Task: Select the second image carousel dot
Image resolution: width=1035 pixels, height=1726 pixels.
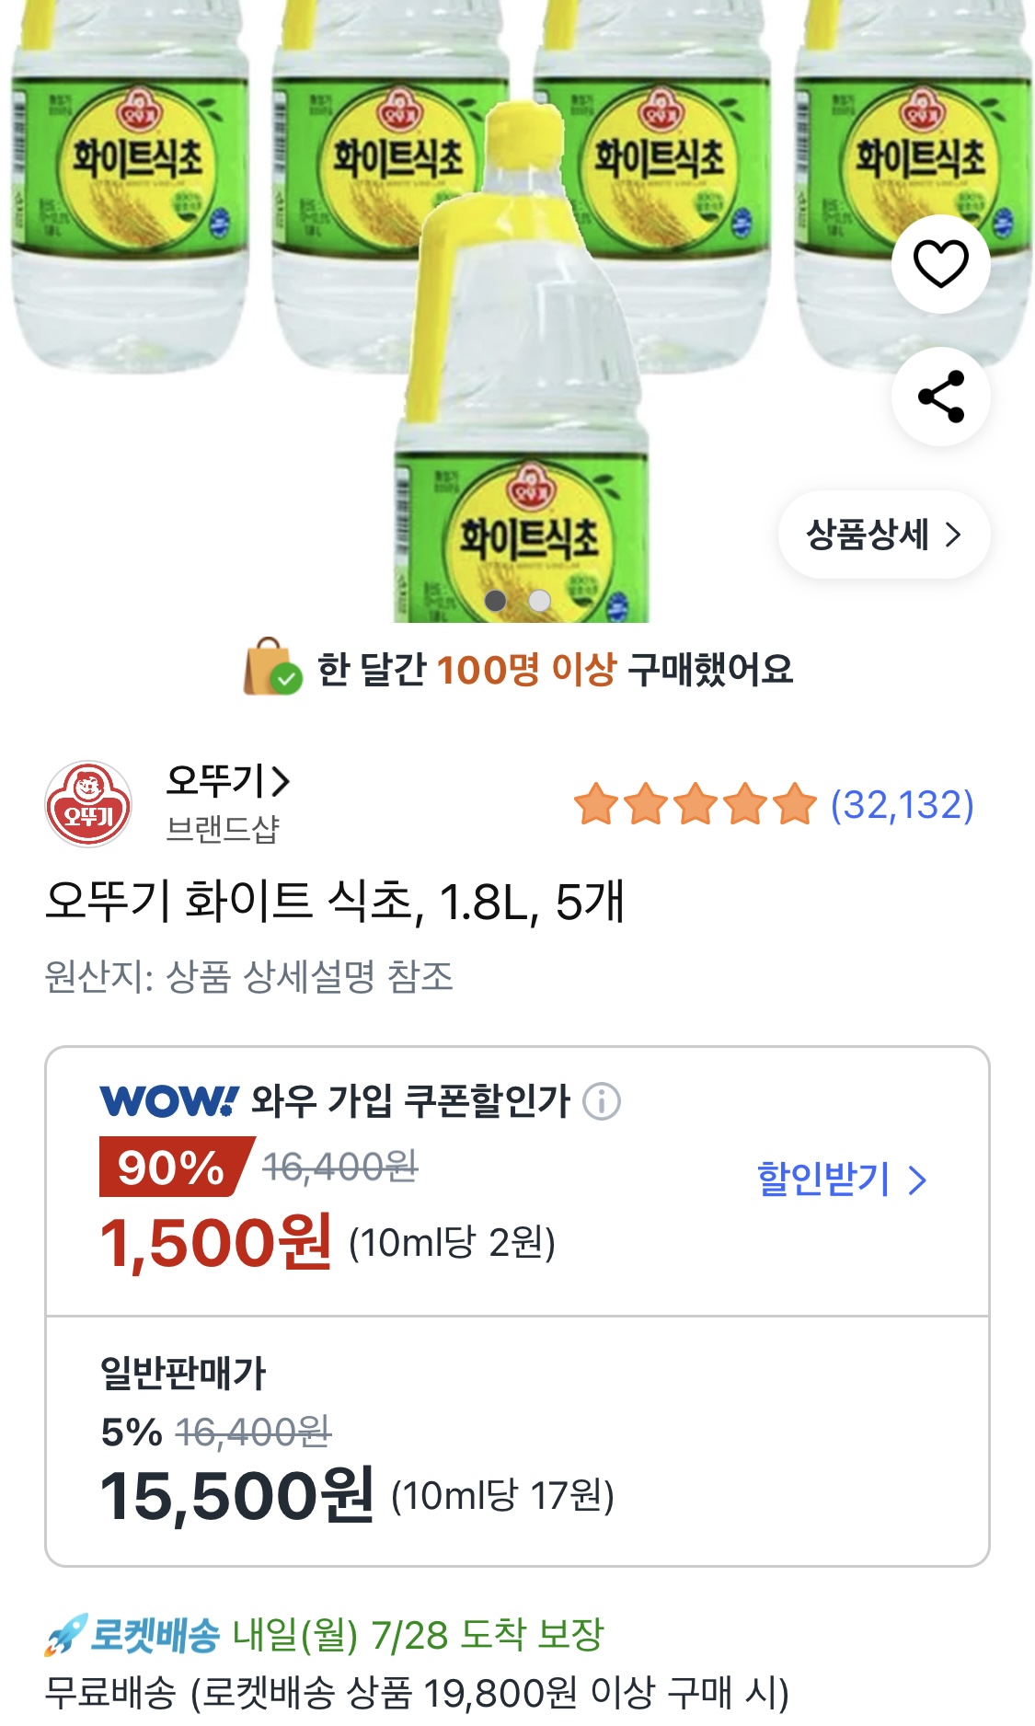Action: [x=540, y=601]
